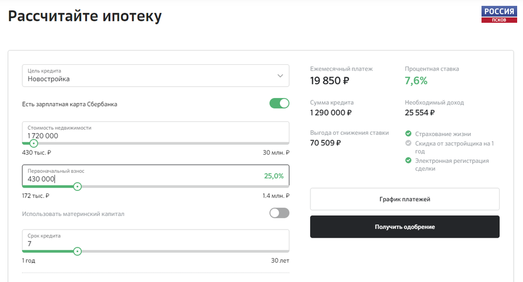Click the Стоимость недвижимости slider handle
This screenshot has height=282, width=523.
tap(33, 143)
